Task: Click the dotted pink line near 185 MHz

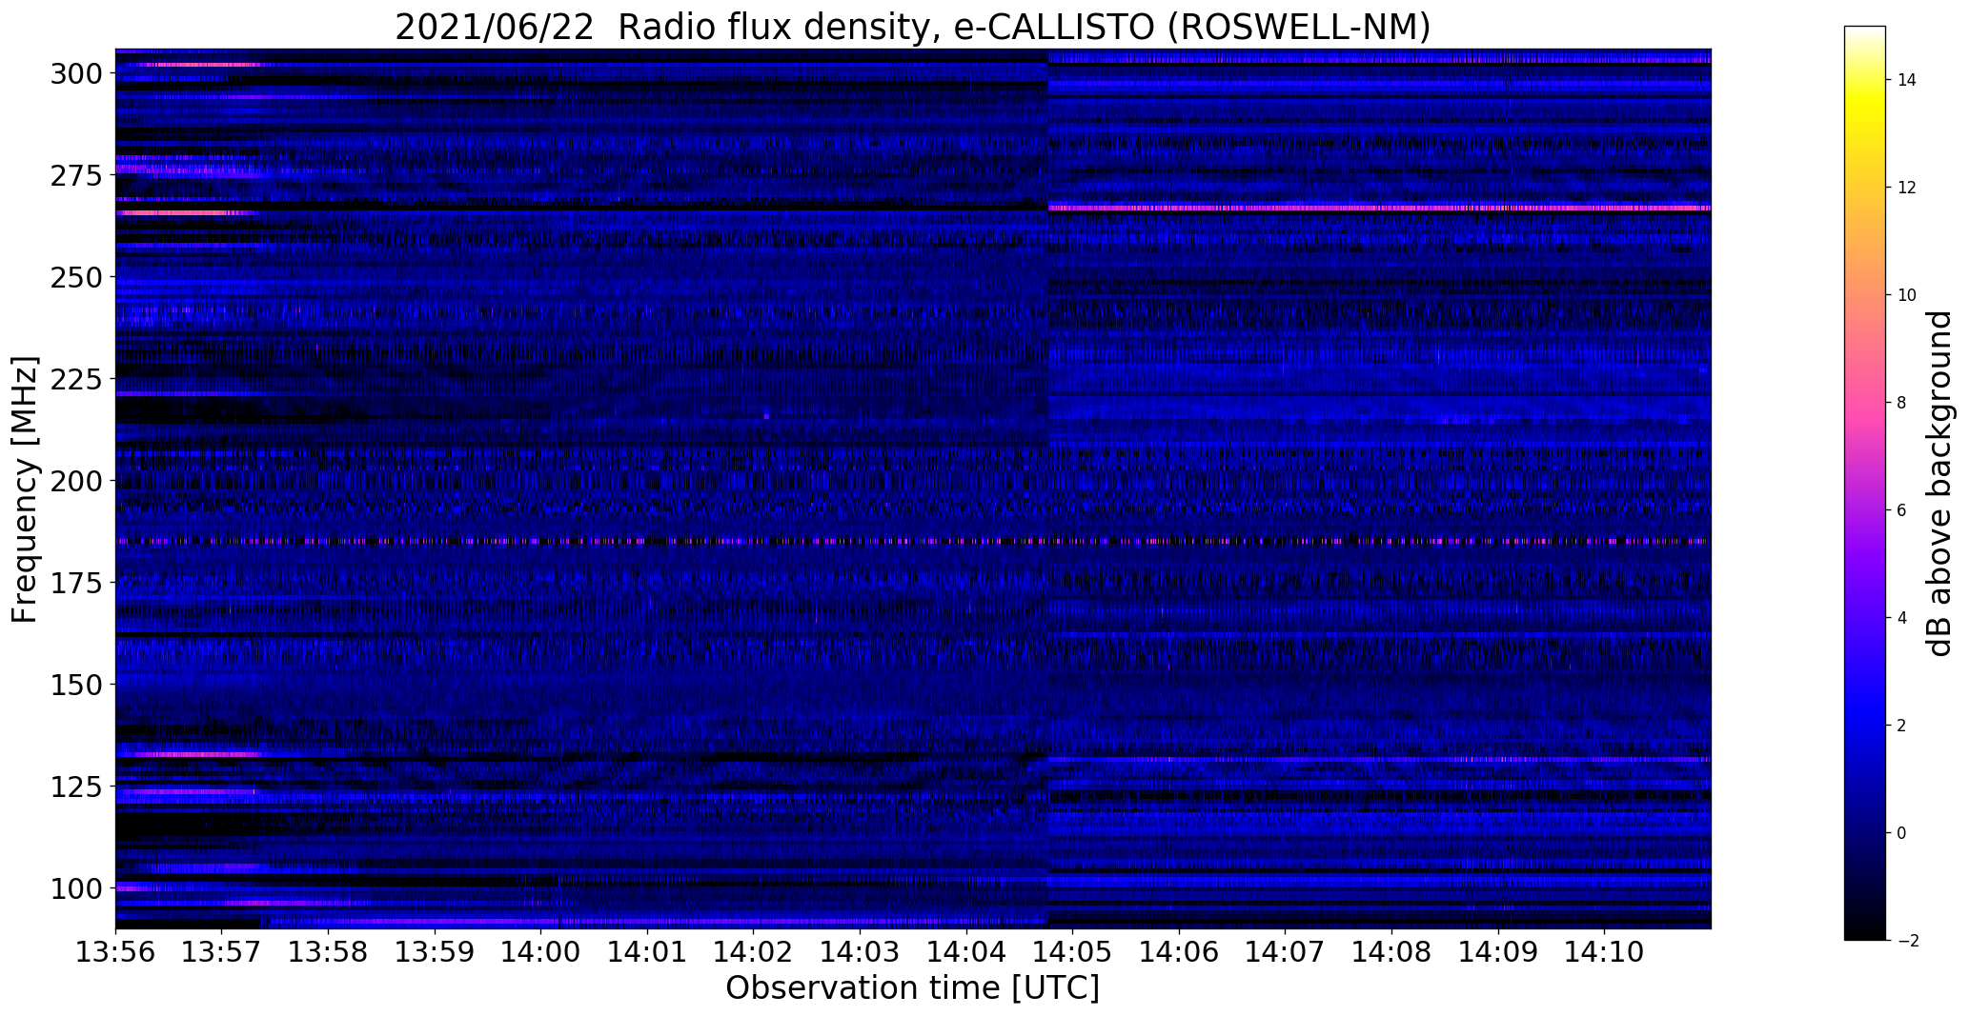Action: point(913,541)
